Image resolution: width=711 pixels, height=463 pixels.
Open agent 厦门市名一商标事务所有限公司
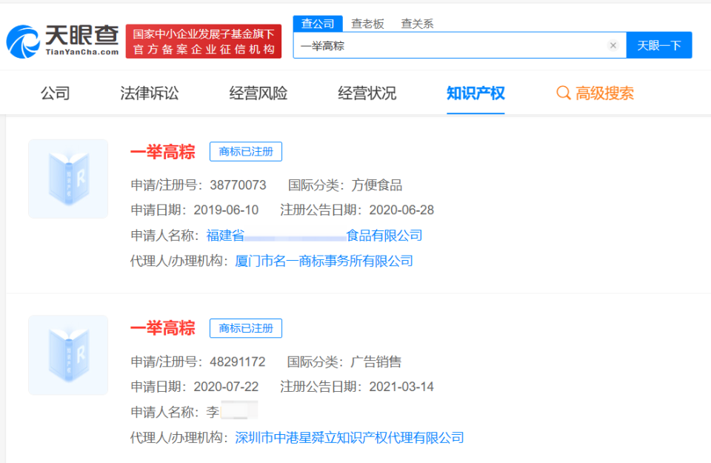[324, 261]
